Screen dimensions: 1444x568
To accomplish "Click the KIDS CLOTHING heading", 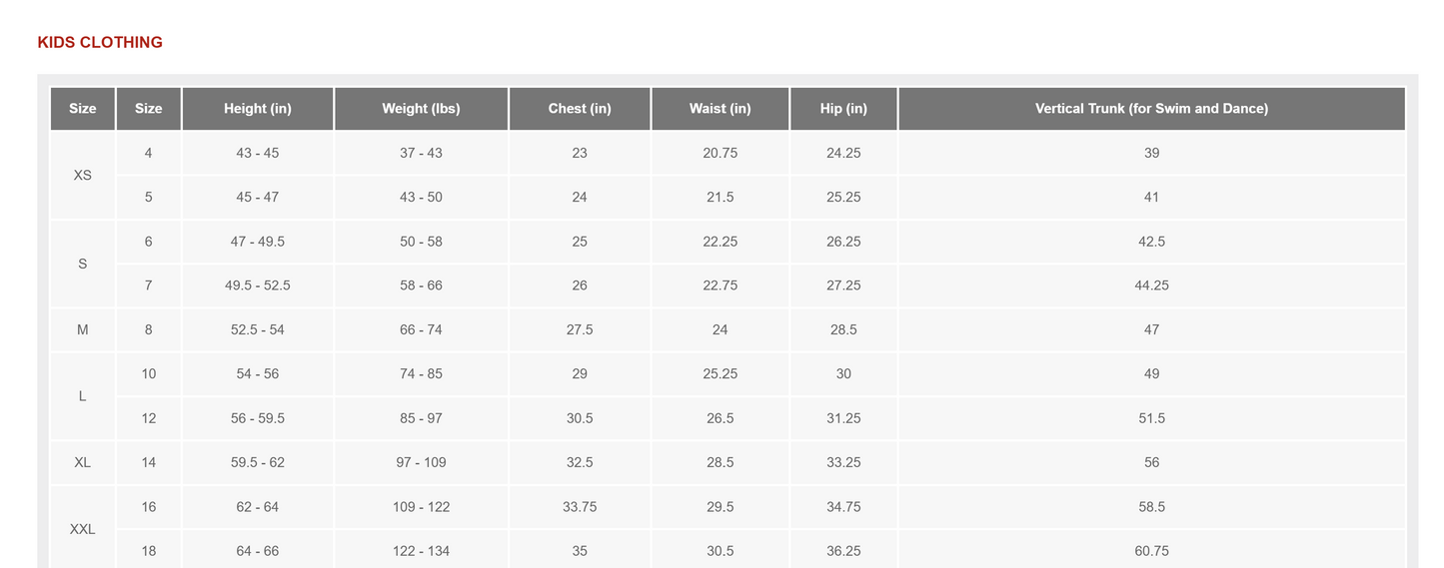I will tap(100, 42).
